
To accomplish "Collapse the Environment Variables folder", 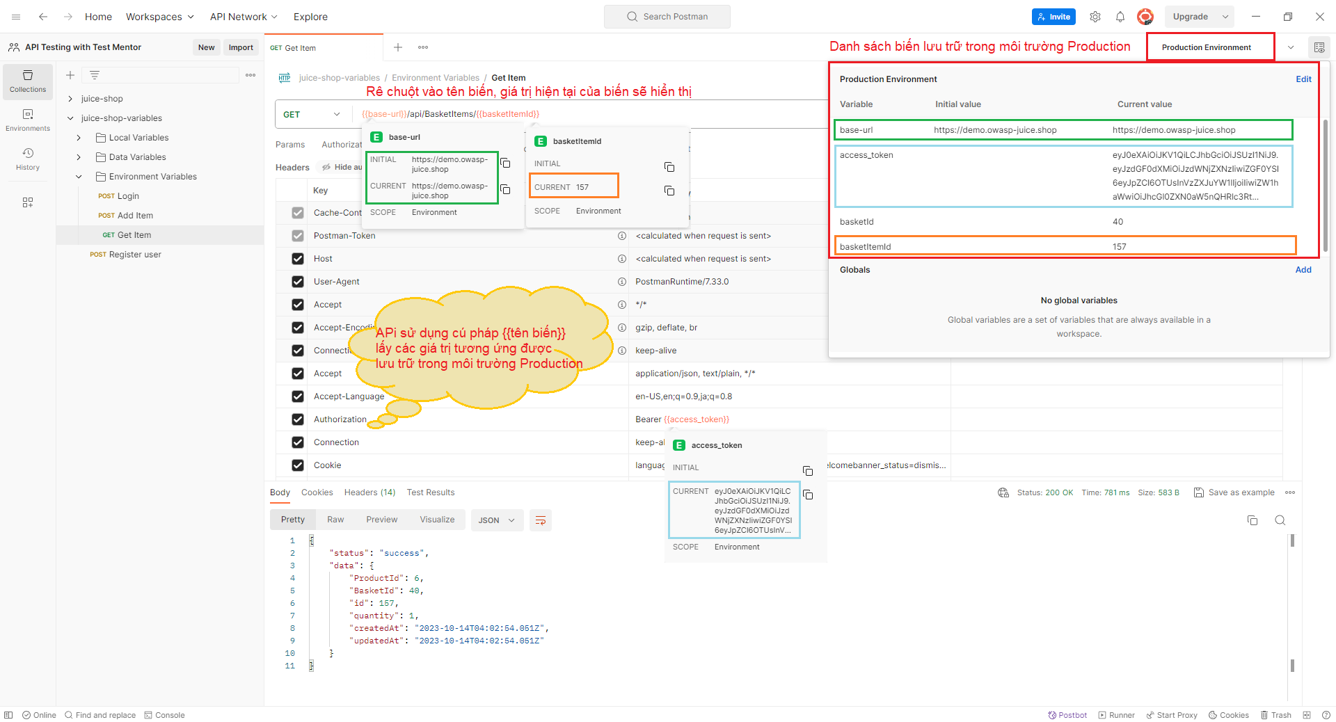I will click(x=79, y=177).
